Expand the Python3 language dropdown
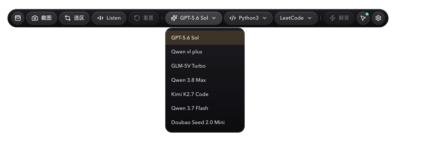 (x=248, y=18)
